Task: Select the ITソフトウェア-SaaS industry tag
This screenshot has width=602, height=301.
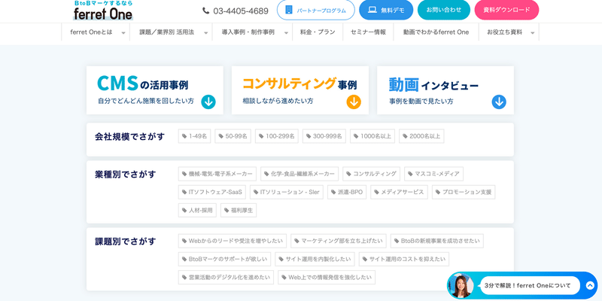Action: (x=212, y=192)
